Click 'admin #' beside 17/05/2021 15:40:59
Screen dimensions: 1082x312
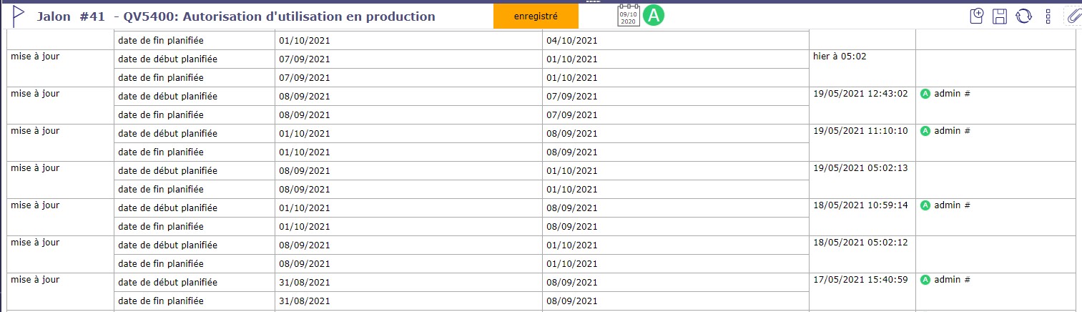coord(952,280)
